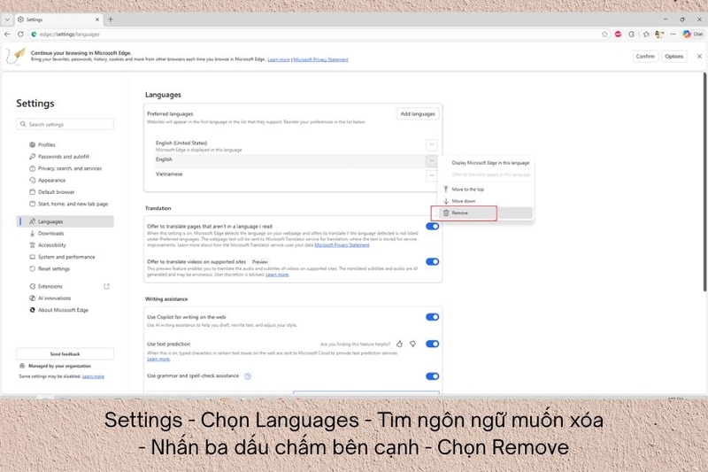The image size is (708, 472).
Task: Open the Favorites toolbar icon
Action: [x=647, y=35]
